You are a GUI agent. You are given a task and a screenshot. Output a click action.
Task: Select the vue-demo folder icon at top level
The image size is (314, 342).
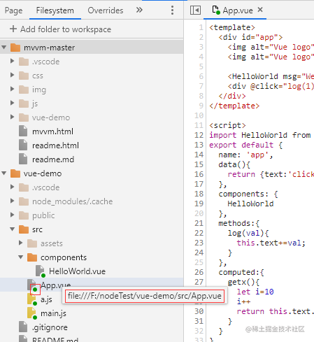[x=15, y=173]
